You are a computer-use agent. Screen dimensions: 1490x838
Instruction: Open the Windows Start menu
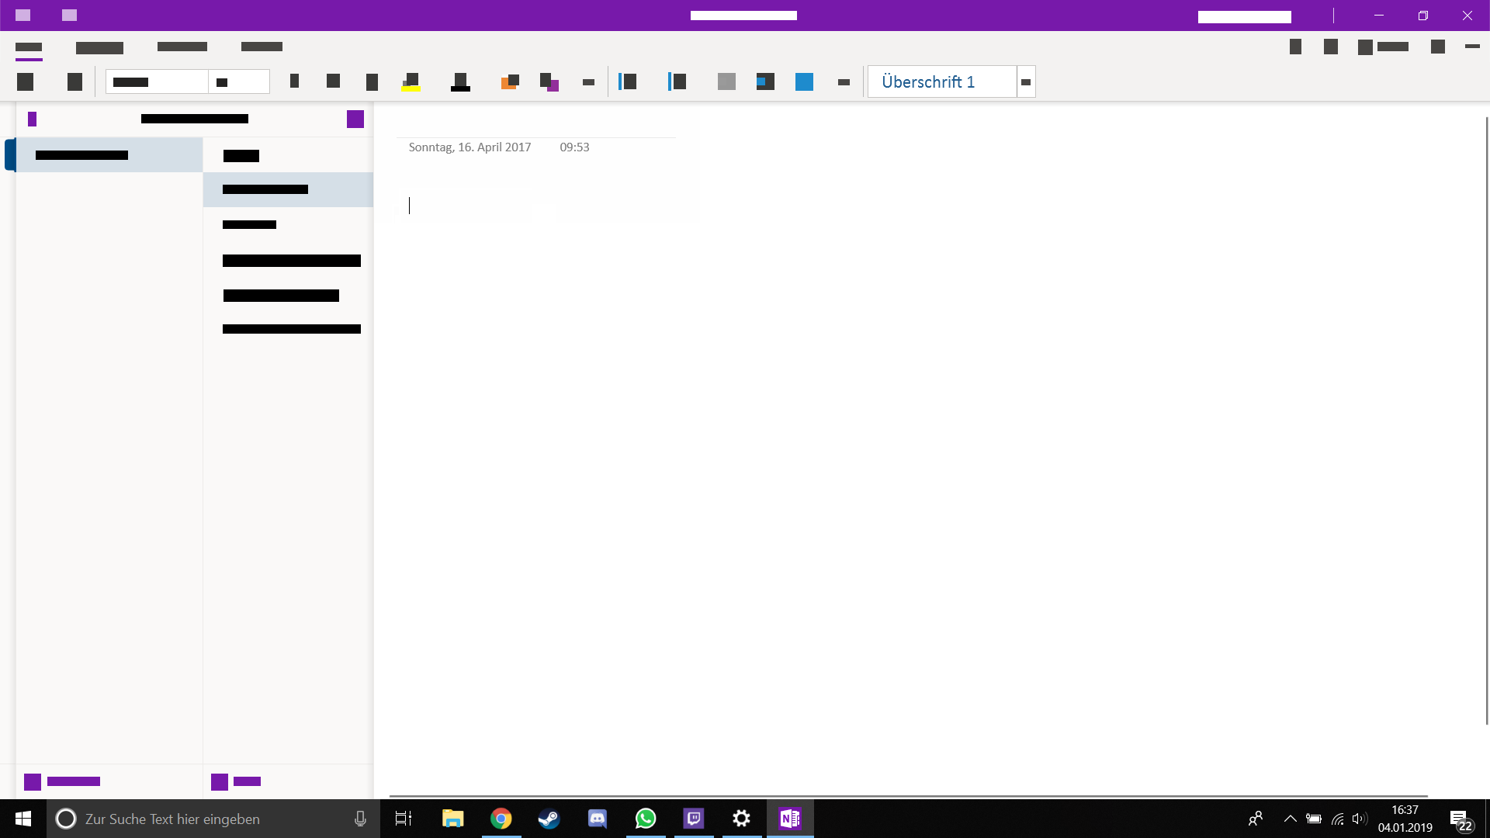[x=23, y=819]
